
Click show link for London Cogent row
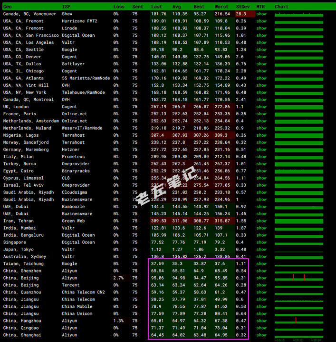click(261, 107)
